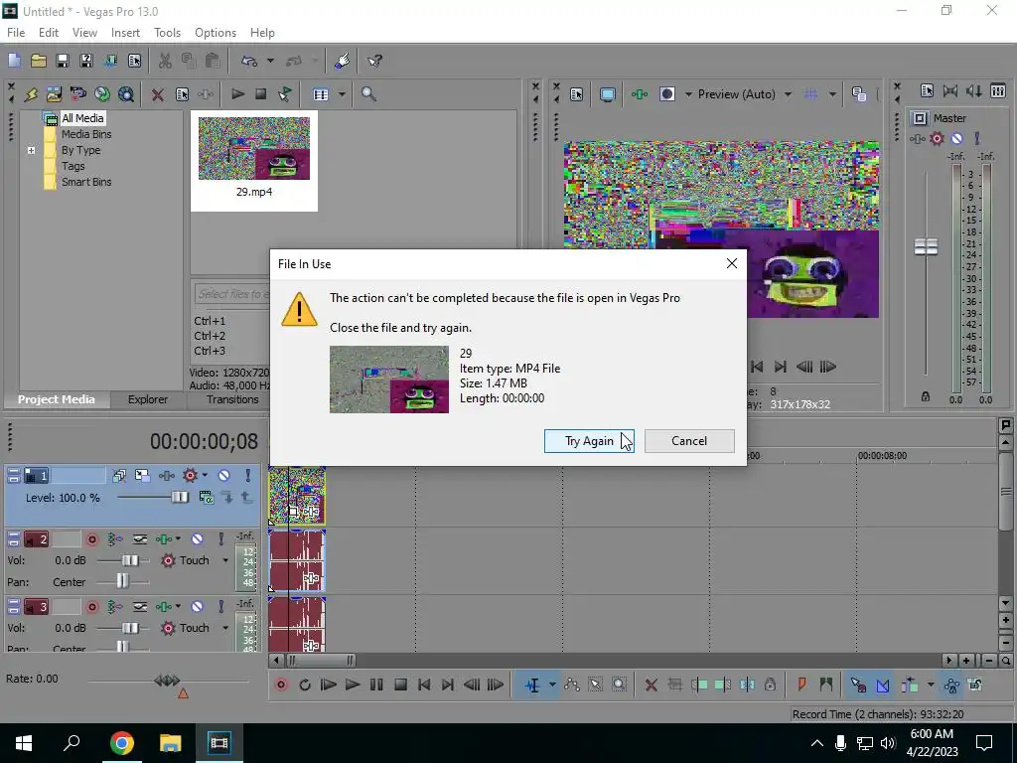This screenshot has height=763, width=1017.
Task: Click the Paste clipboard icon in main toolbar
Action: 213,61
